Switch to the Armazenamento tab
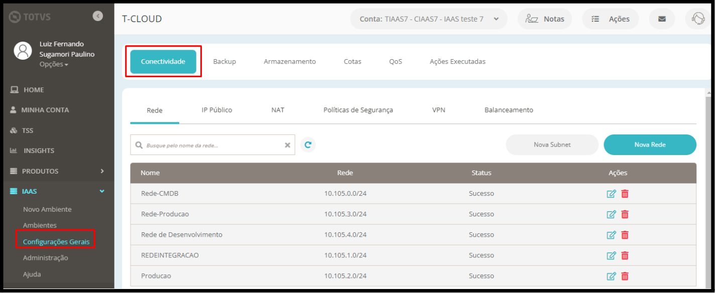Viewport: 715px width, 293px height. tap(290, 62)
